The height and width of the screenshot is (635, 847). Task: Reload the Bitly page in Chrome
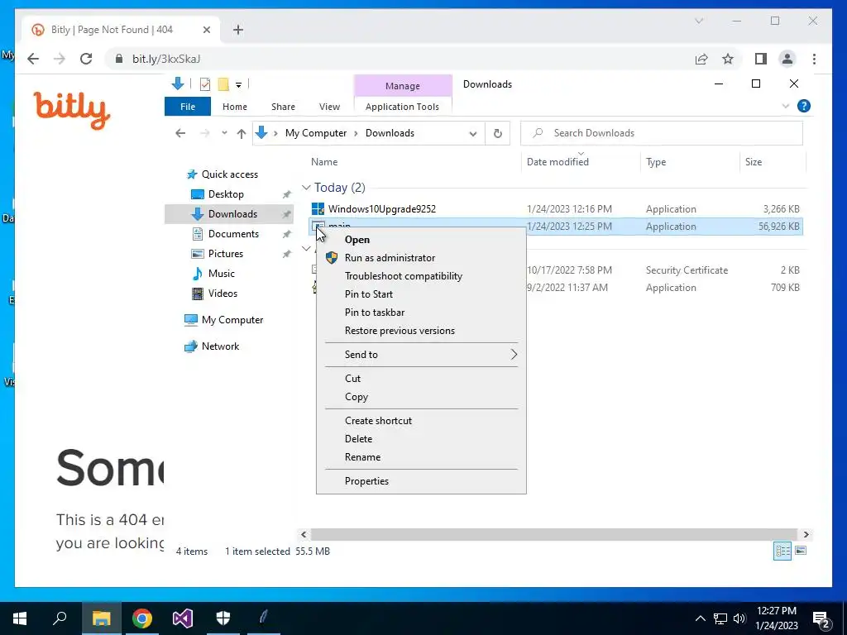(x=86, y=59)
